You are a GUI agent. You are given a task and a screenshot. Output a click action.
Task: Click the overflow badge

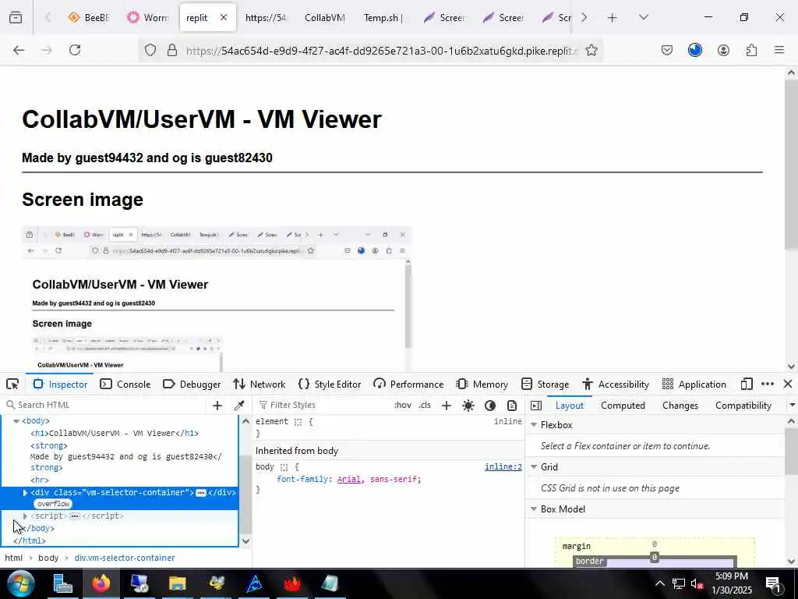[x=54, y=504]
